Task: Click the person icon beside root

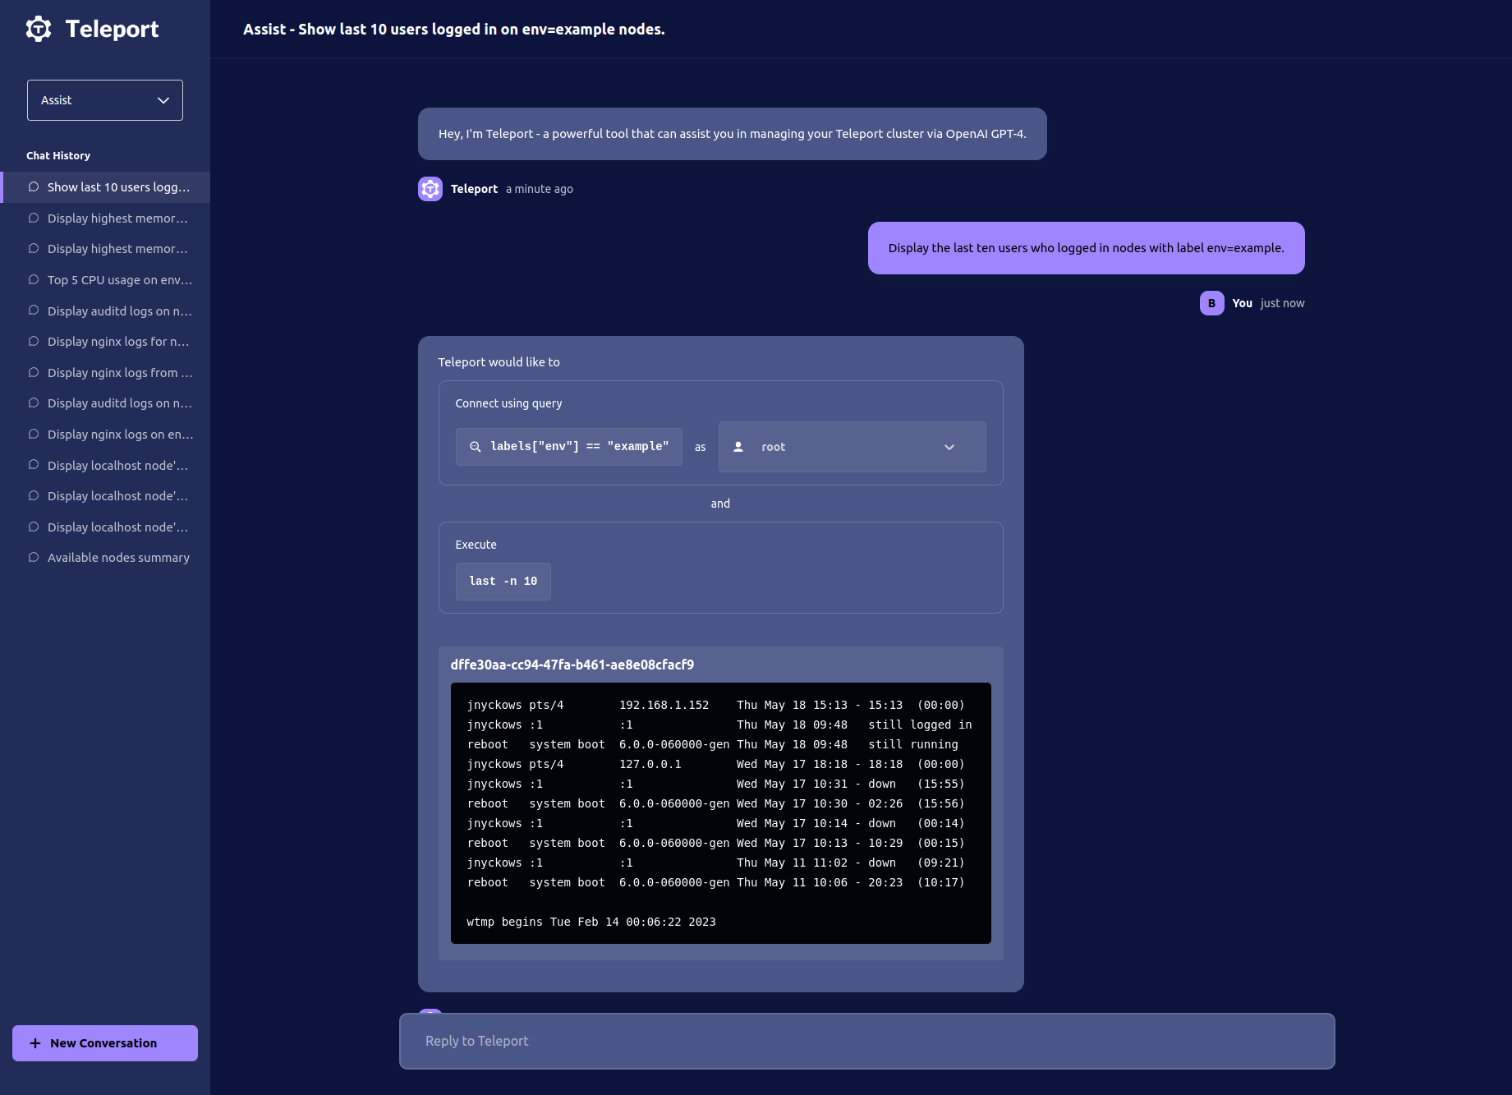Action: (x=738, y=447)
